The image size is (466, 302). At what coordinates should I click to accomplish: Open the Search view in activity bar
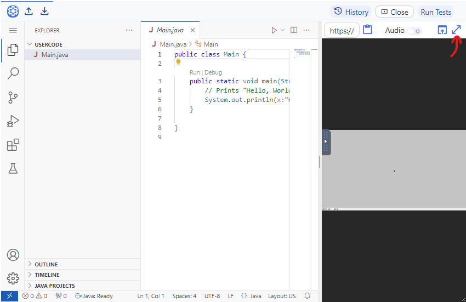(13, 73)
